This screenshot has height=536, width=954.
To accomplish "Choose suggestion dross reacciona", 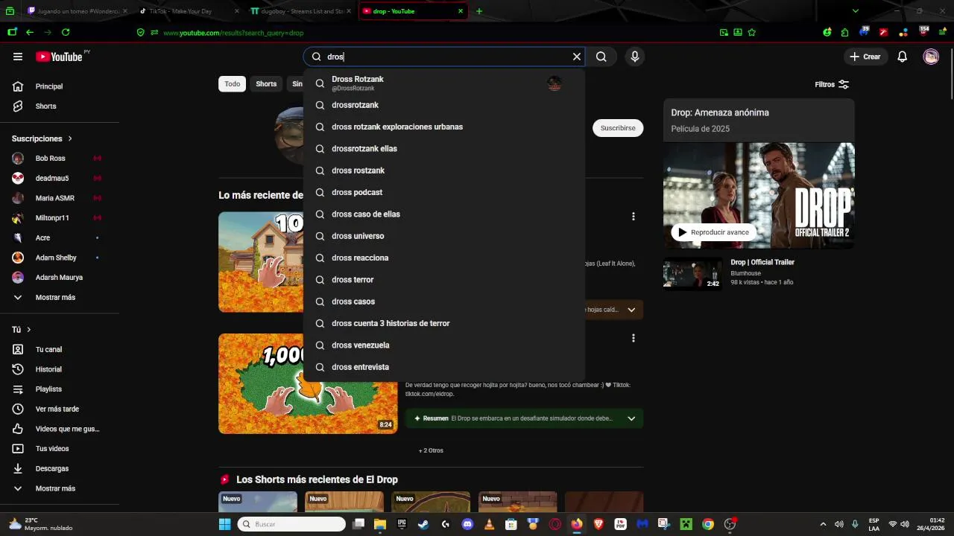I will (x=444, y=258).
